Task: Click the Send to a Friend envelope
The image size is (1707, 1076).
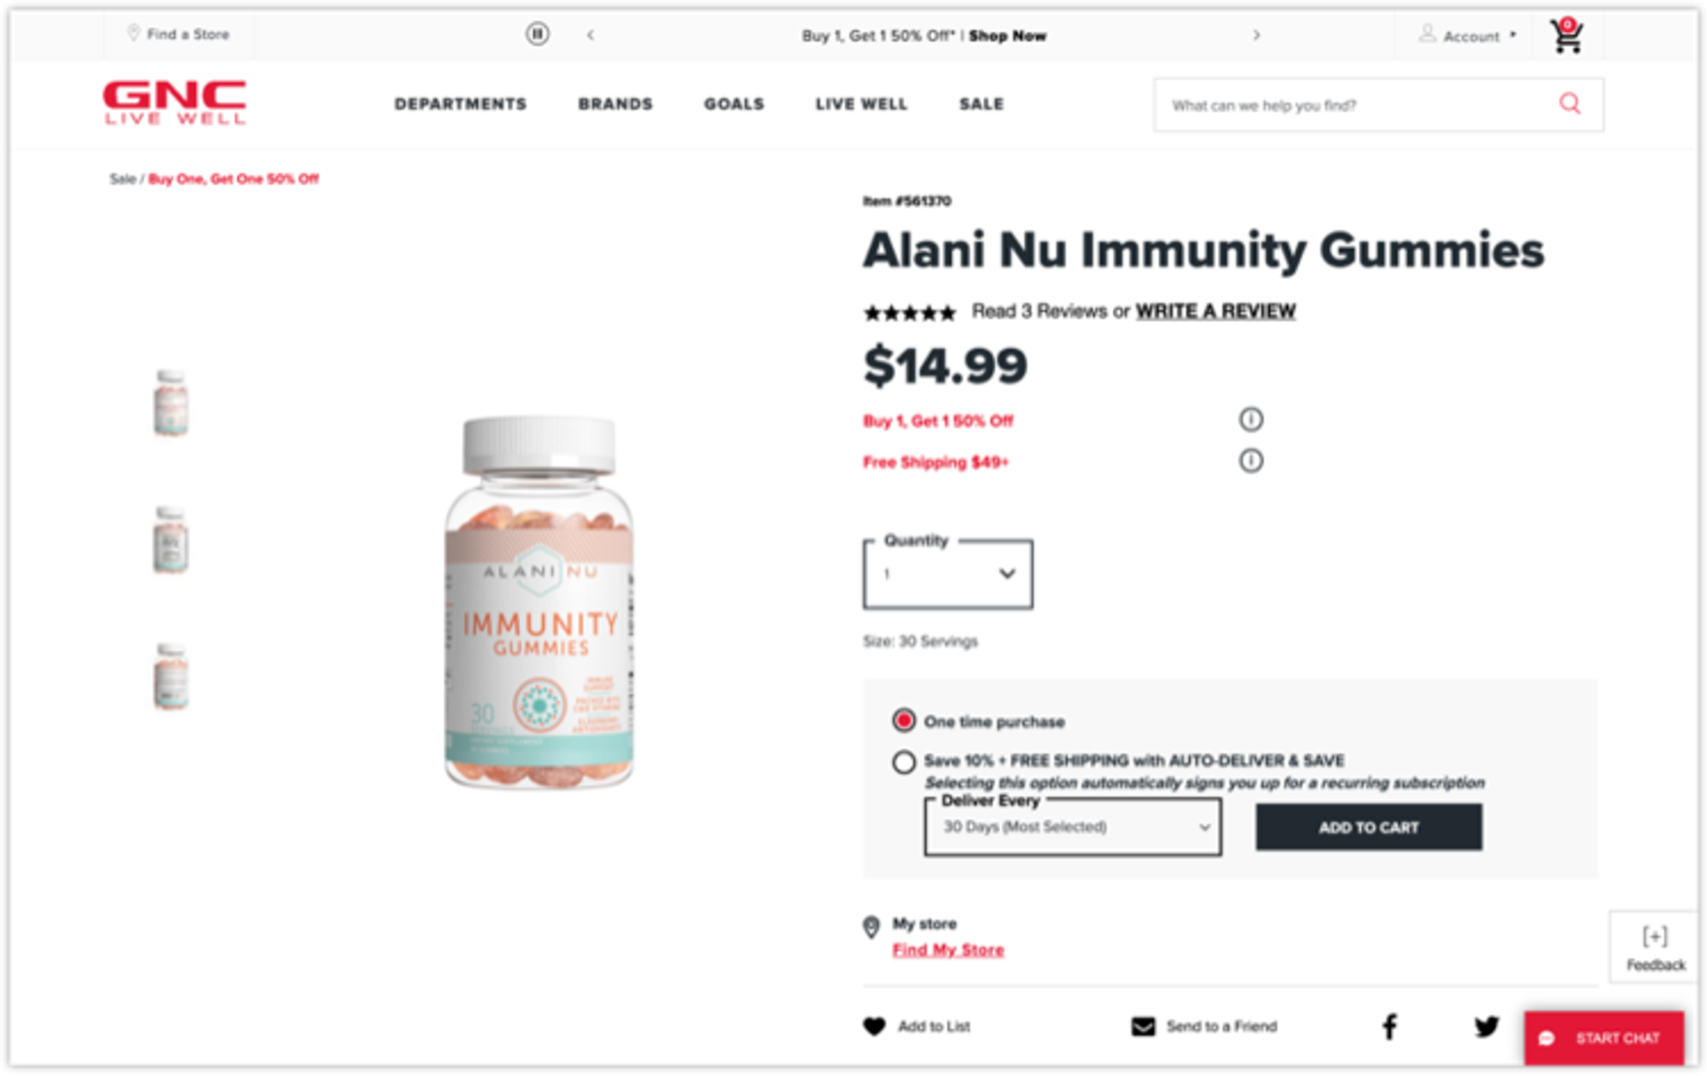Action: pos(1143,1027)
